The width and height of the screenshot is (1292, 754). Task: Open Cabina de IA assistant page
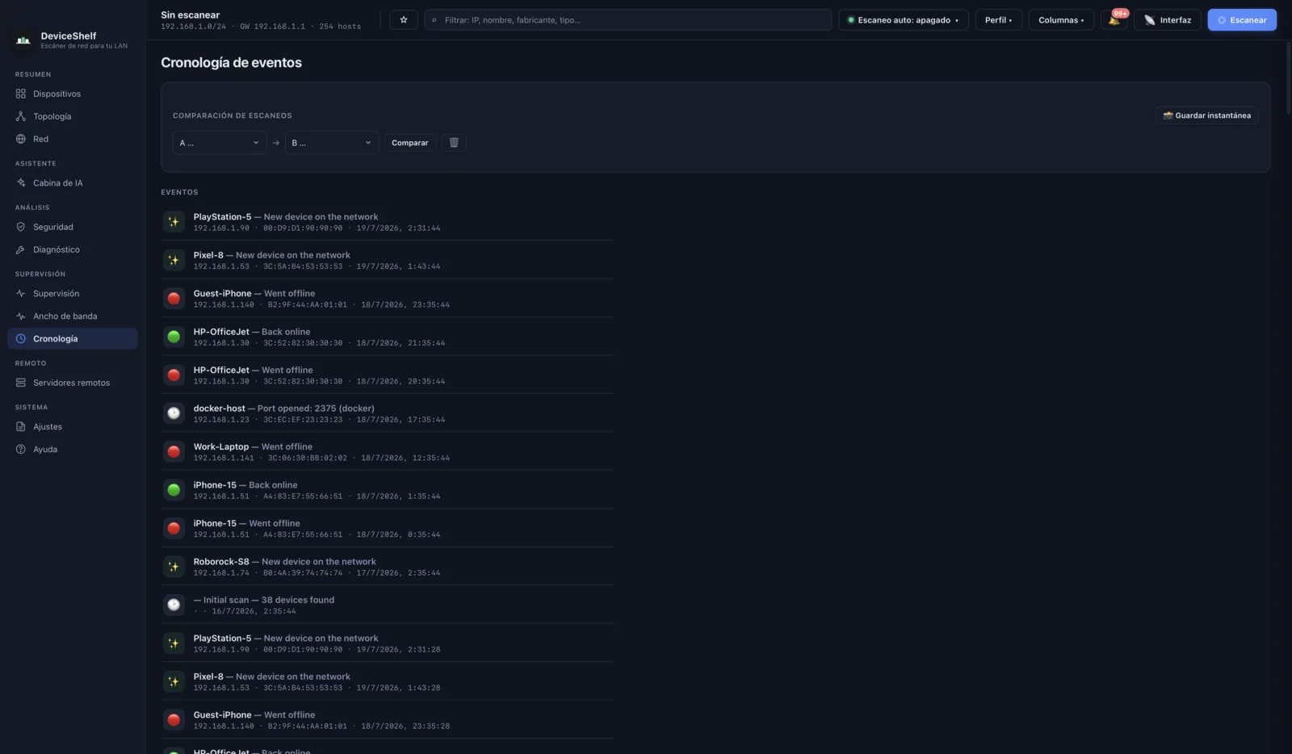pos(73,183)
